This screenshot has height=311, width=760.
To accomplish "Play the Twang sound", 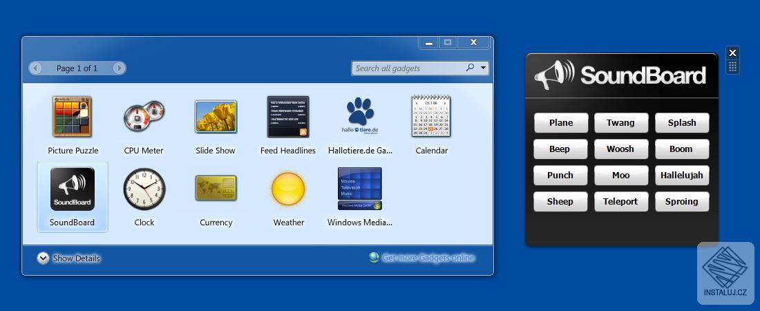I will [x=621, y=123].
